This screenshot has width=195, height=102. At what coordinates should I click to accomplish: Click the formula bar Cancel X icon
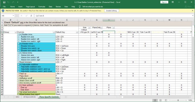21,16
